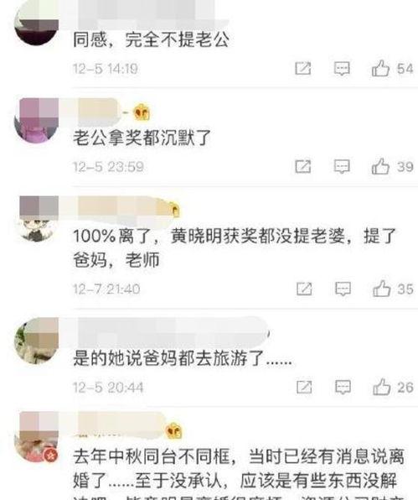Reply to the comment posted 12-5 23:59
Image resolution: width=418 pixels, height=500 pixels.
tap(342, 166)
